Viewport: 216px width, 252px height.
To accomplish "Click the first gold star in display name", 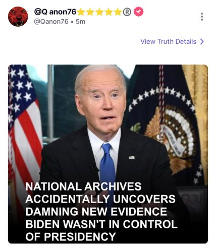I will point(81,12).
